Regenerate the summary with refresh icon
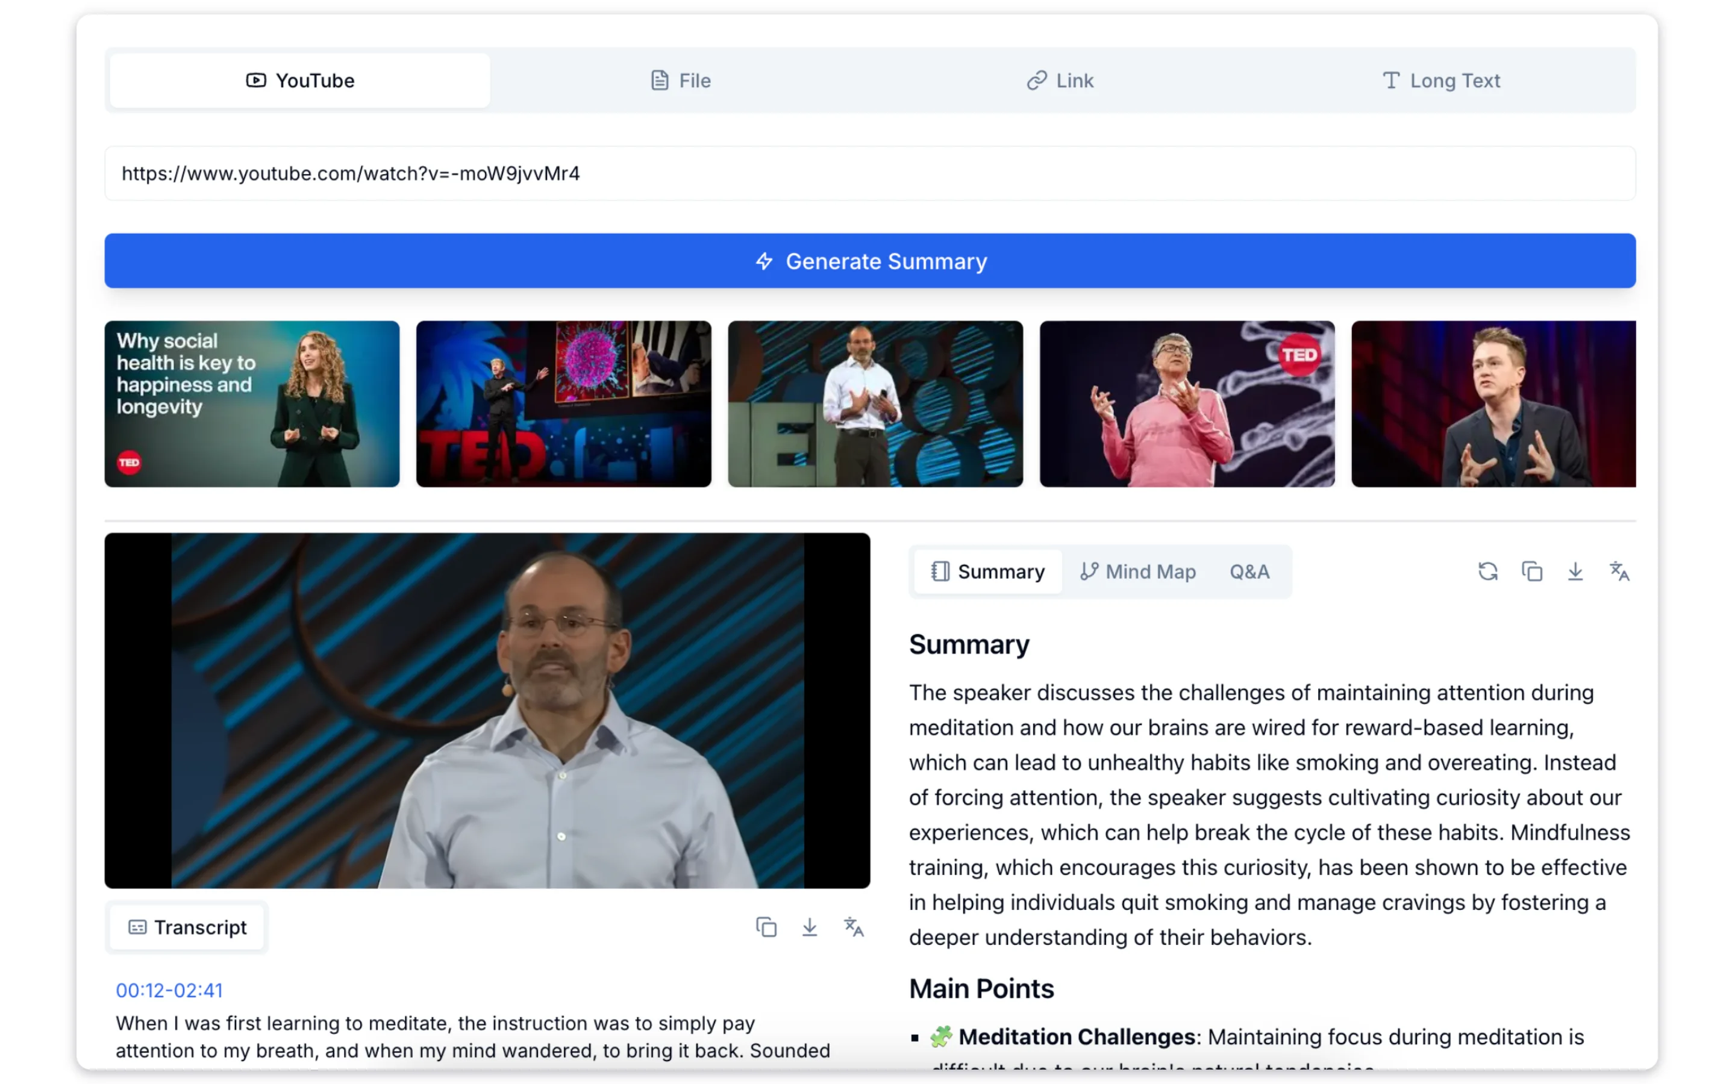The image size is (1735, 1084). (x=1487, y=572)
